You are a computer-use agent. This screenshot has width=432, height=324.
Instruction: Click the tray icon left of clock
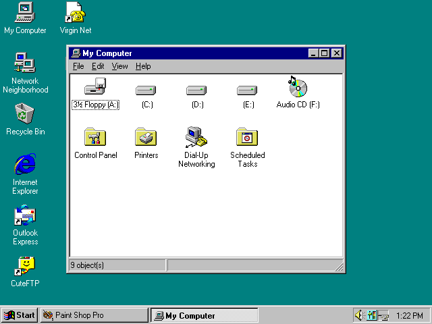(x=383, y=315)
